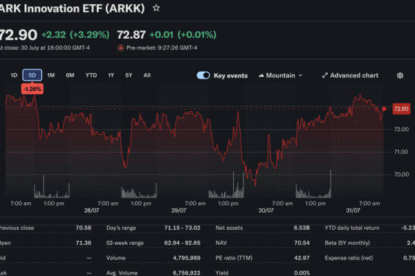Viewport: 415px width, 276px height.
Task: Click the 72.90 closing price
Action: (x=18, y=34)
